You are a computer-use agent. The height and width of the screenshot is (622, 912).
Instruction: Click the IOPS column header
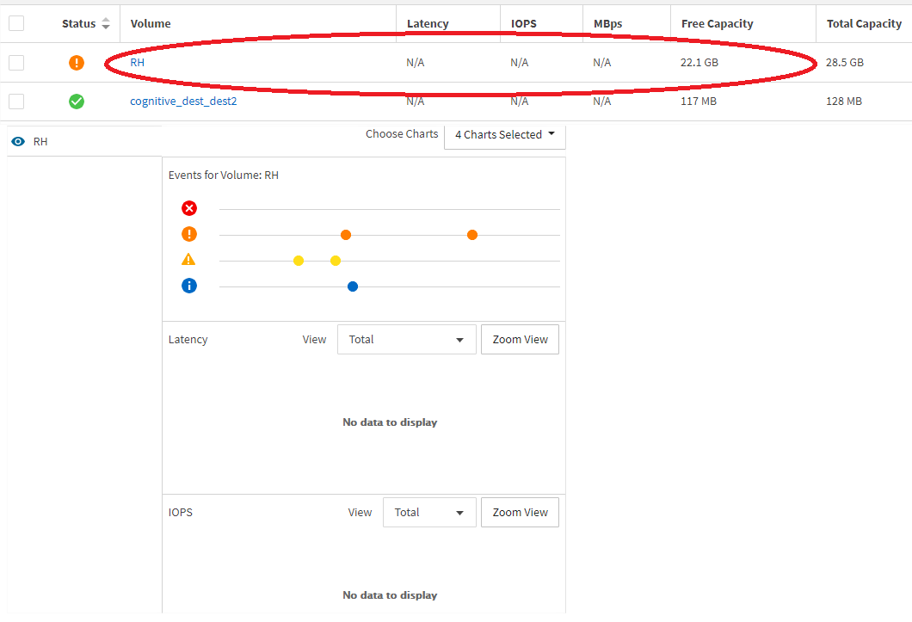(x=523, y=23)
